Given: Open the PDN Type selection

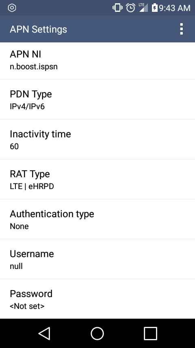Looking at the screenshot, I should 97,99.
